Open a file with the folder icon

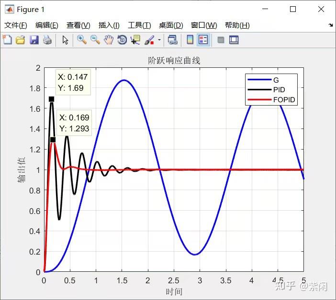[21, 40]
